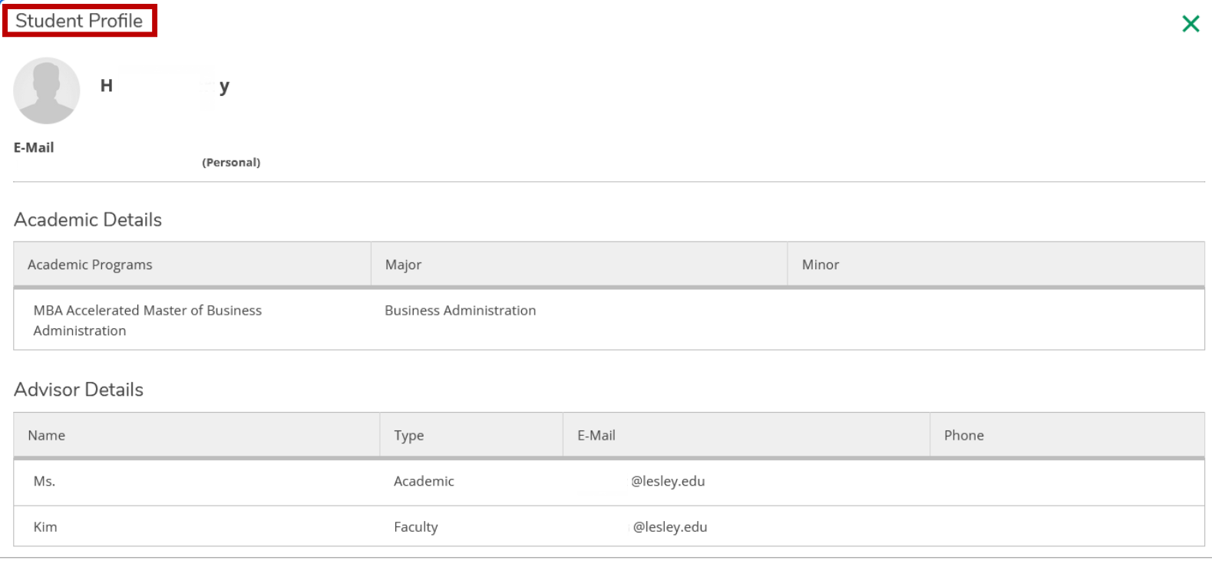This screenshot has width=1212, height=567.
Task: Click the (Personal) email tag
Action: click(x=231, y=163)
